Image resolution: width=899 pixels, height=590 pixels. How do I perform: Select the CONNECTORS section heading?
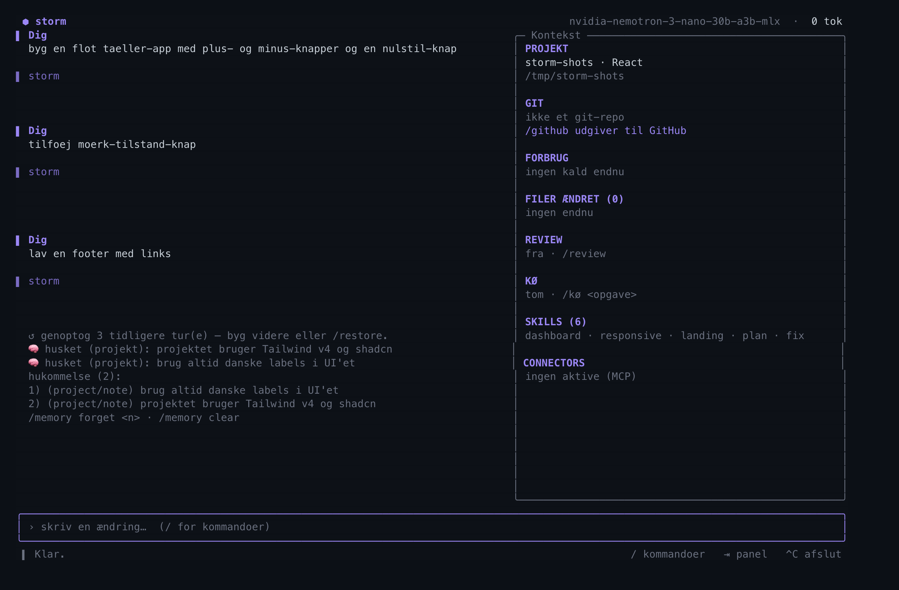[x=554, y=363]
